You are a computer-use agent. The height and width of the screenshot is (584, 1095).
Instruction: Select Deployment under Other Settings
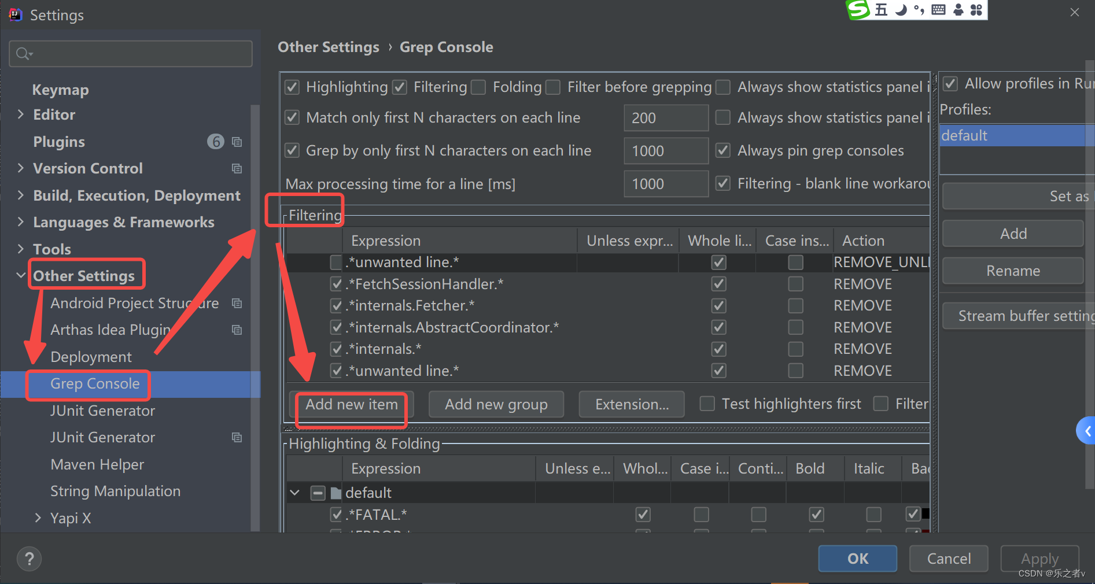tap(91, 357)
